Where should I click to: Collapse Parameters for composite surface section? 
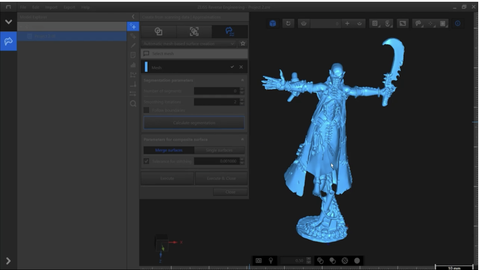[x=242, y=140]
